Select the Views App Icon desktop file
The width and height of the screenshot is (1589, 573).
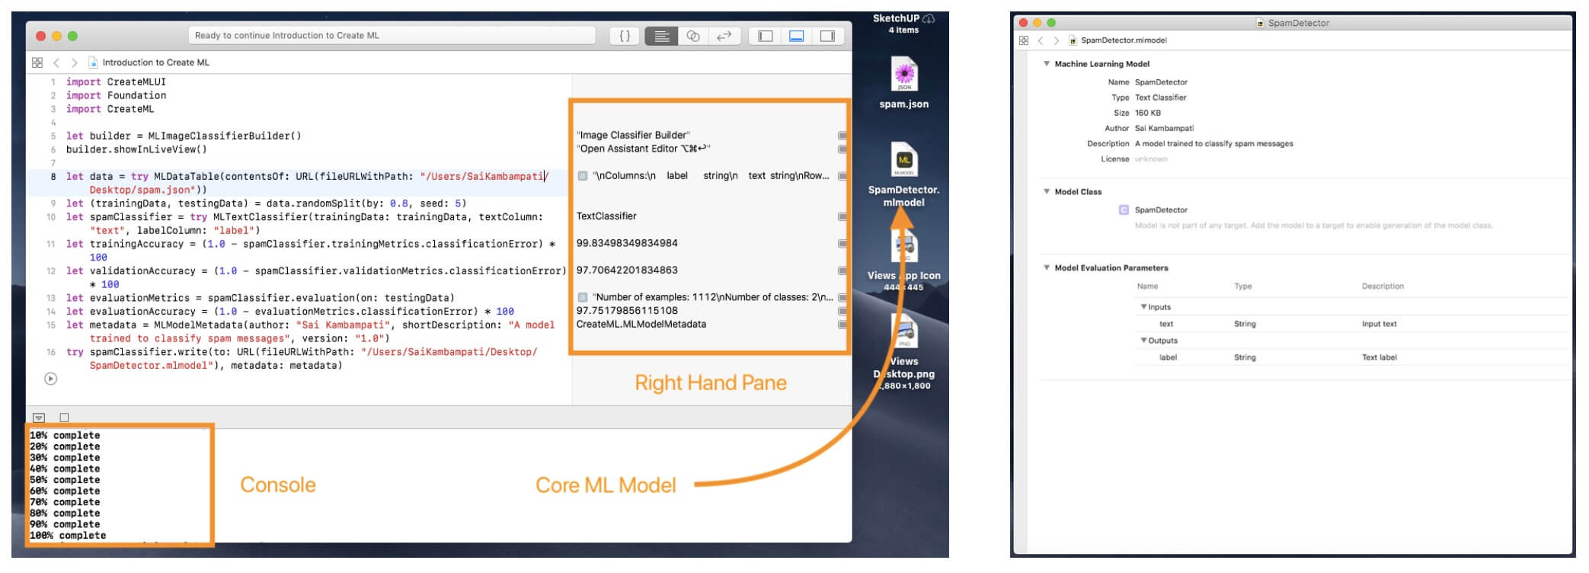click(x=904, y=261)
